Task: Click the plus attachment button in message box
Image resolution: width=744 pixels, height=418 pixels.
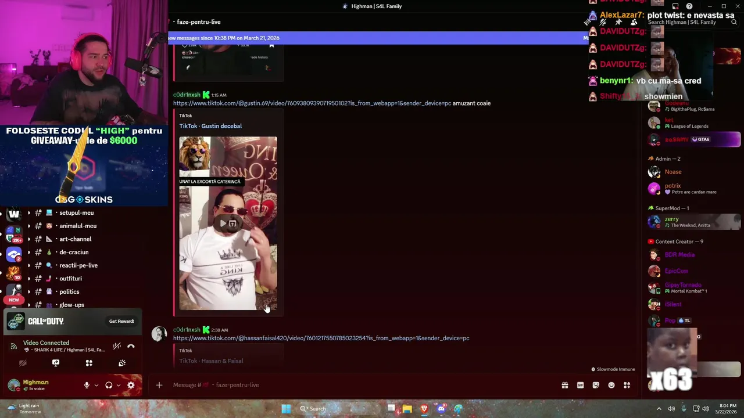Action: click(x=159, y=385)
